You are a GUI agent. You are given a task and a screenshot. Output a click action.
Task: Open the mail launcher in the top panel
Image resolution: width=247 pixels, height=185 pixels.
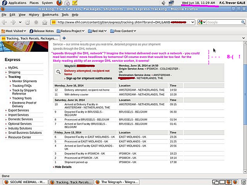pos(67,3)
